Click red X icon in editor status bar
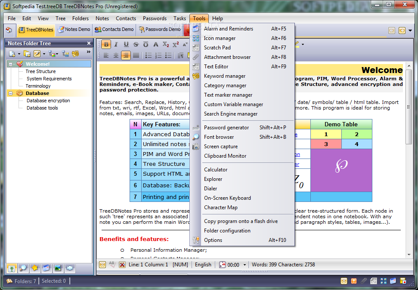 122,265
